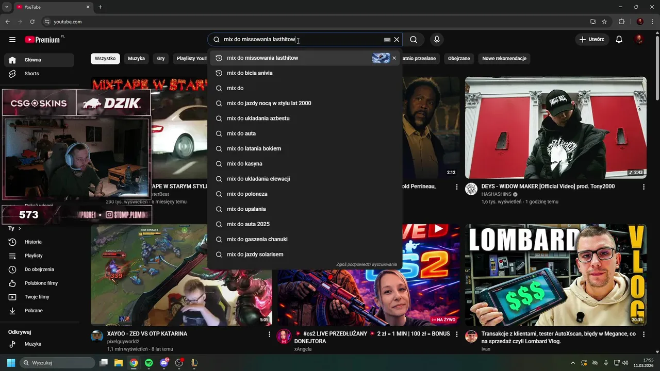Open Discord from the taskbar
This screenshot has height=371, width=660.
[164, 363]
